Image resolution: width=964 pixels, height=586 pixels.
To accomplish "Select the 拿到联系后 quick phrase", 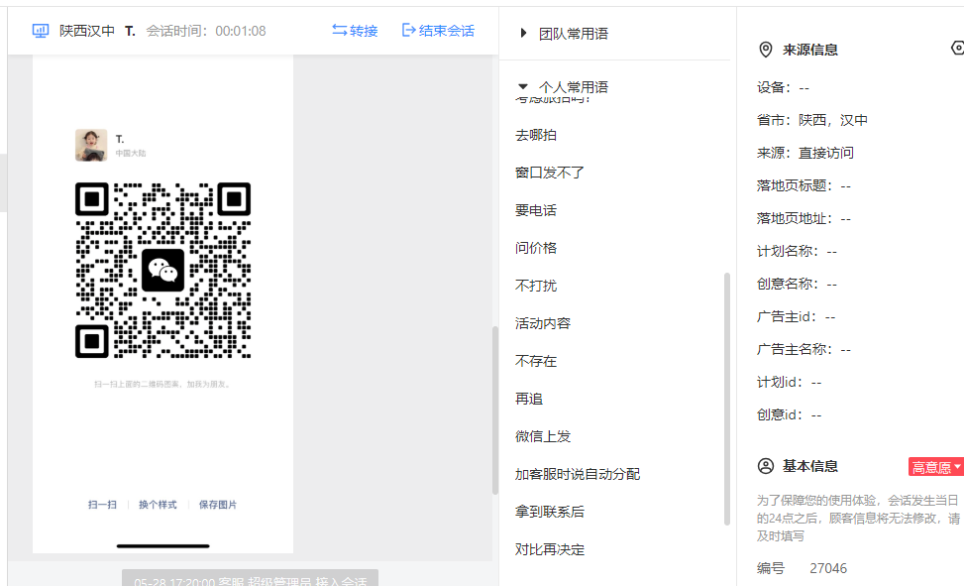I will click(550, 512).
